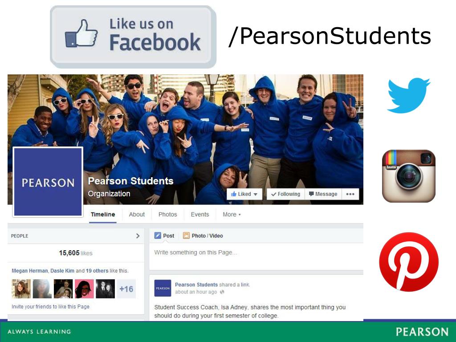Click the Organization category label
456x342 pixels.
[x=109, y=194]
